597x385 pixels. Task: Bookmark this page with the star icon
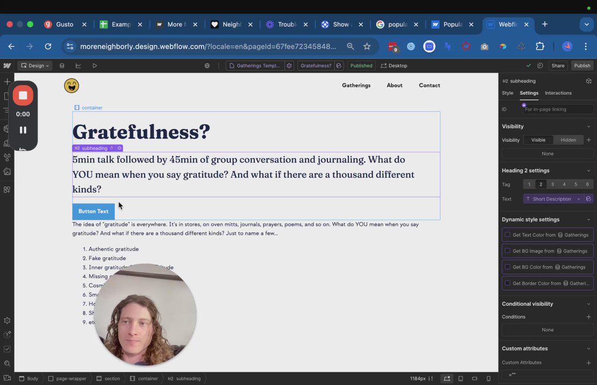(367, 47)
